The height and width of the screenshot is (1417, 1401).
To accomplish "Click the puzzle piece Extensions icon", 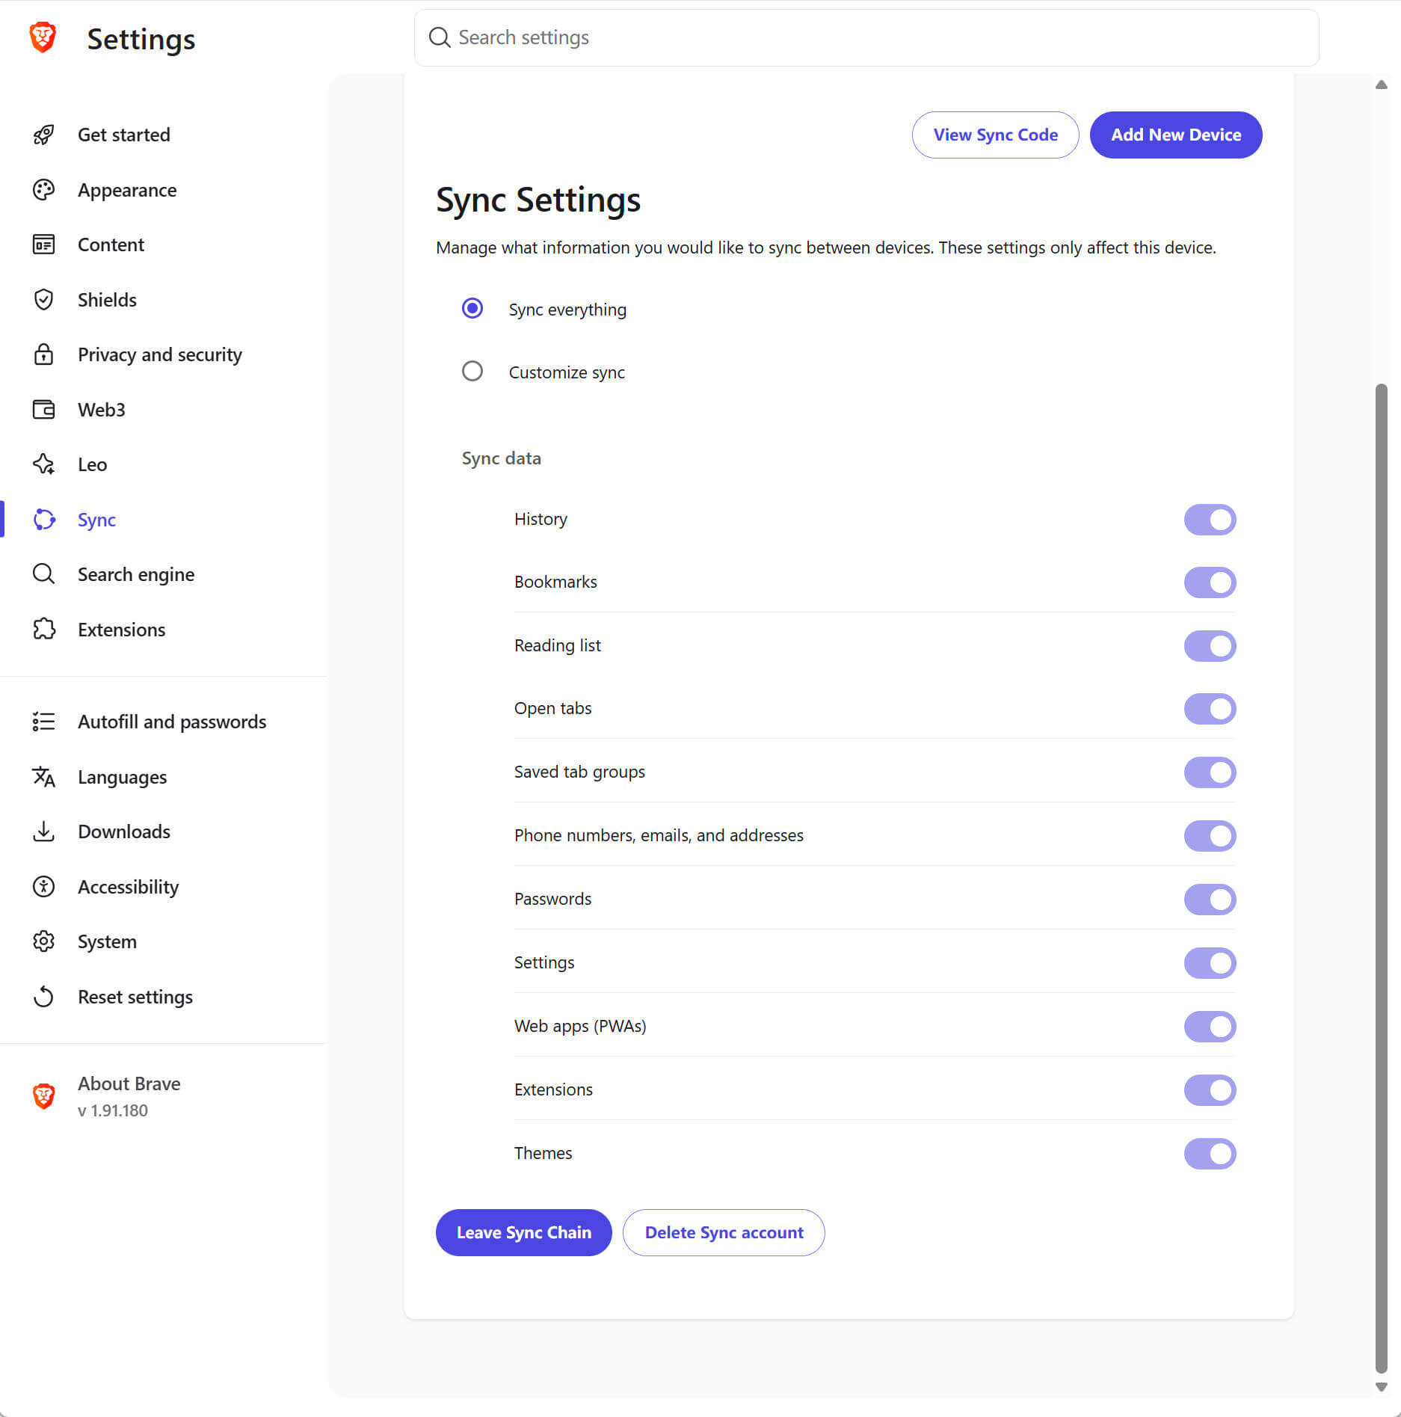I will [43, 630].
